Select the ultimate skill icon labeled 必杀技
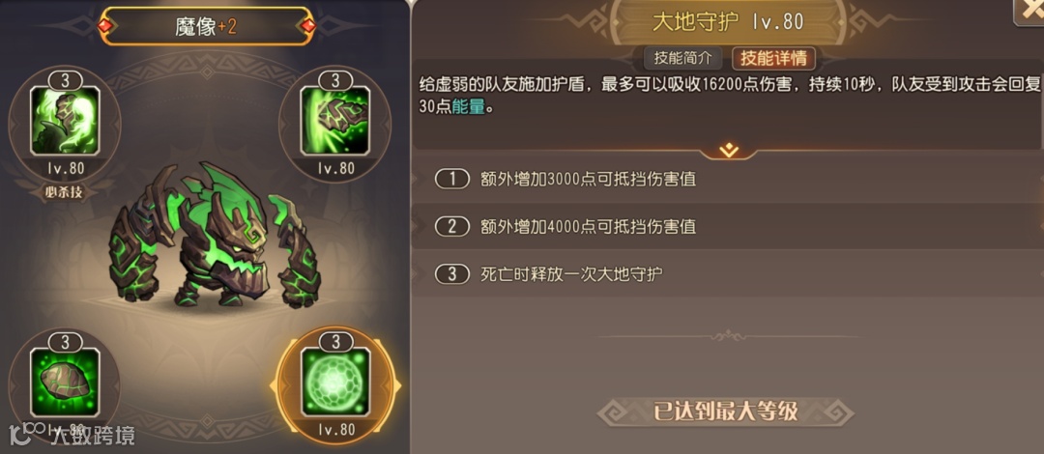Image resolution: width=1044 pixels, height=454 pixels. (65, 121)
